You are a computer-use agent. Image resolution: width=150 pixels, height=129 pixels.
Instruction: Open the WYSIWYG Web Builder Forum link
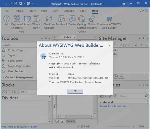(x=19, y=127)
